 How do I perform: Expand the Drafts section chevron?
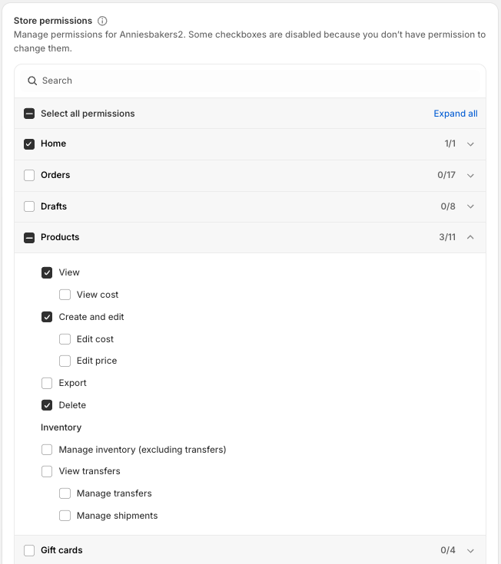coord(470,206)
